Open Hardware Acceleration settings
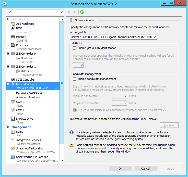Image resolution: width=188 pixels, height=177 pixels. pos(30,93)
